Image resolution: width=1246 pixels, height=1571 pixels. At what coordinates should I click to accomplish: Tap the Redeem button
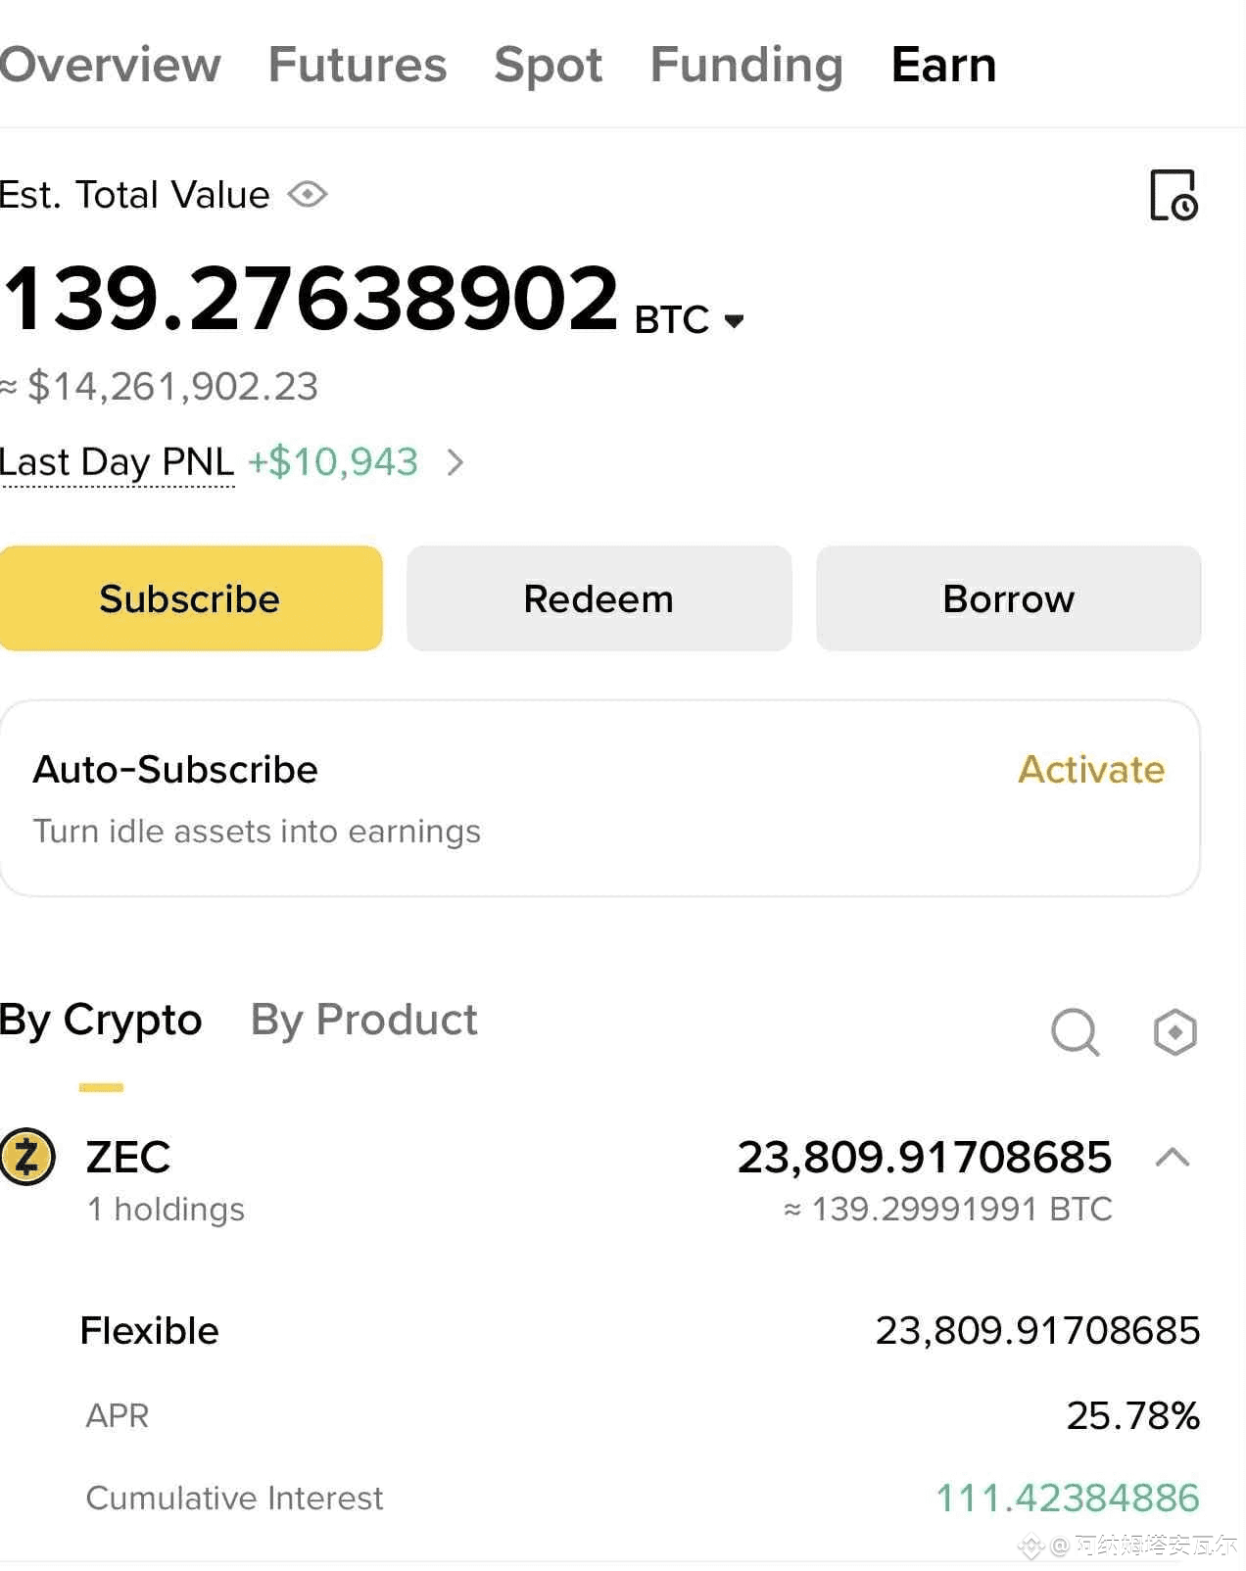point(599,598)
